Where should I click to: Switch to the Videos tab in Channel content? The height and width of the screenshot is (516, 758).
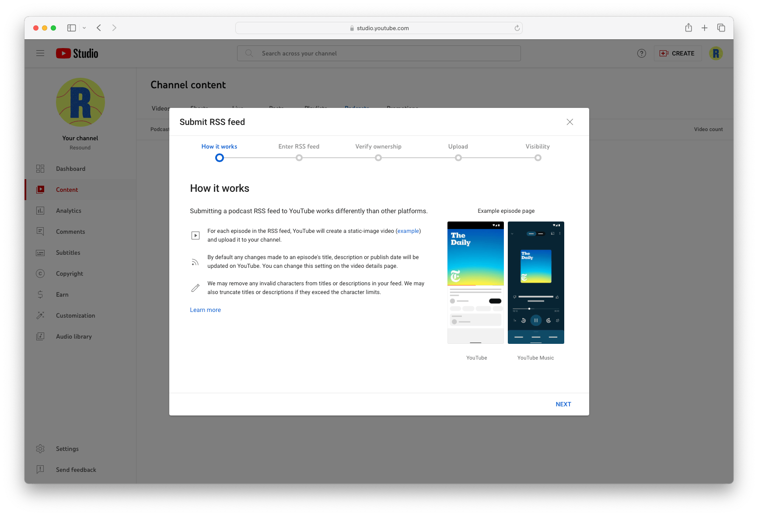click(160, 108)
